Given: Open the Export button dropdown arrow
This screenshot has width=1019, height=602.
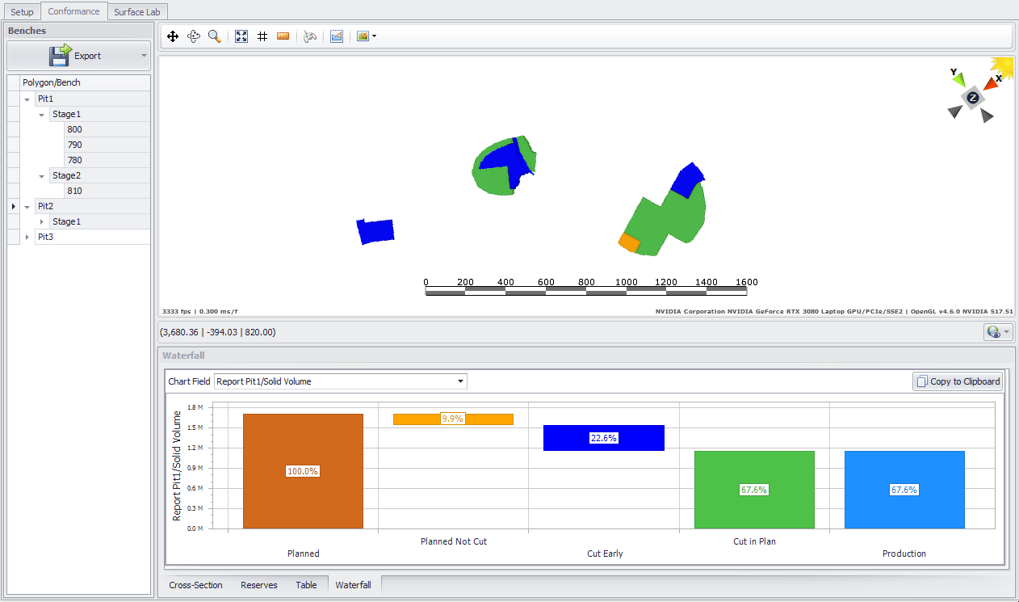Looking at the screenshot, I should [x=144, y=56].
